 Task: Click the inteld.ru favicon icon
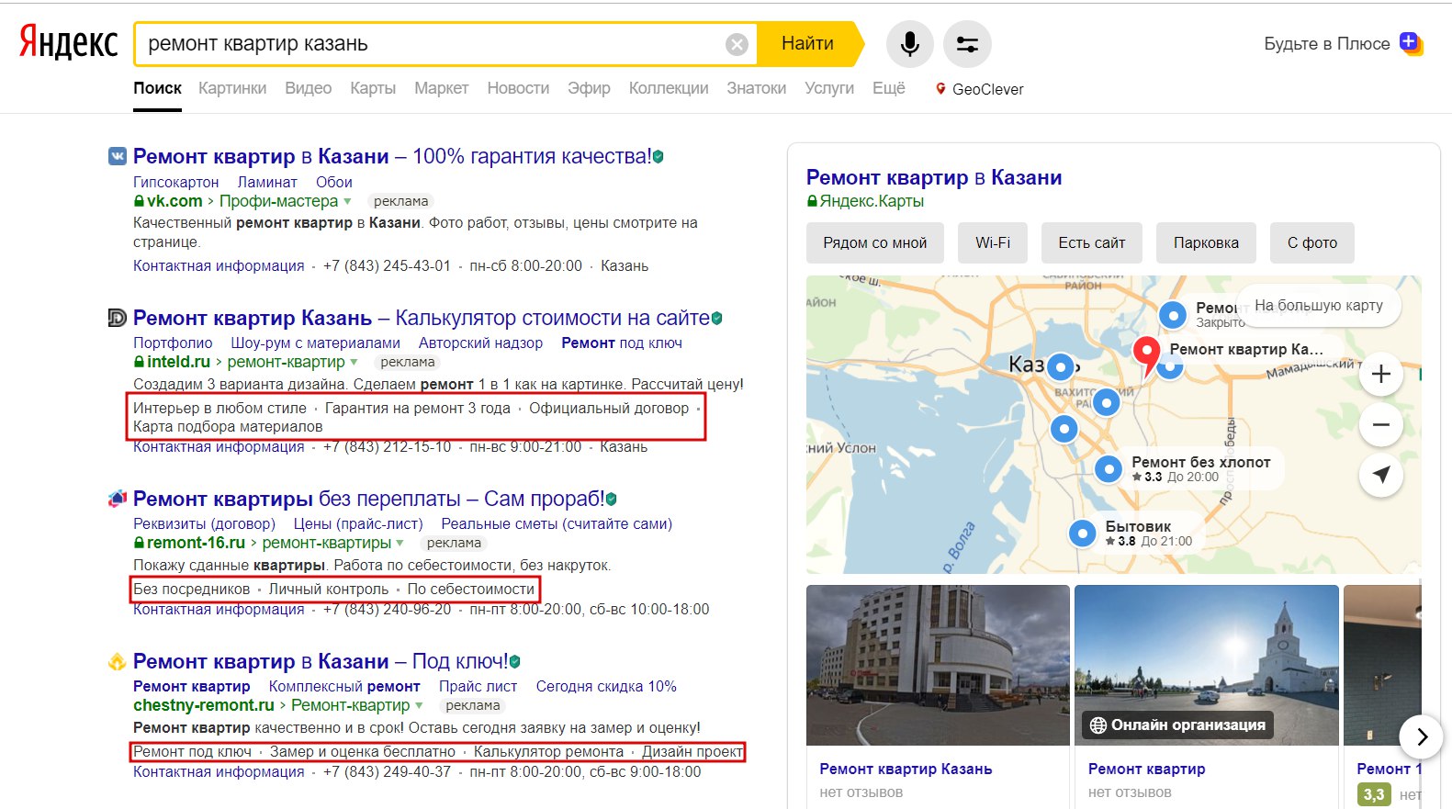click(x=118, y=318)
